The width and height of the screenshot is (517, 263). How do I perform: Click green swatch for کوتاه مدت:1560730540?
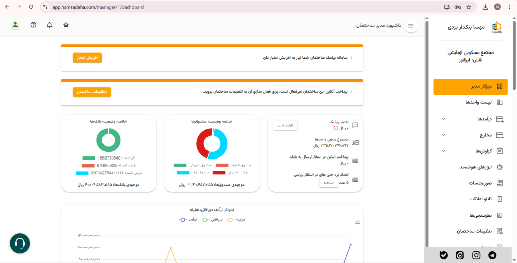tap(89, 158)
